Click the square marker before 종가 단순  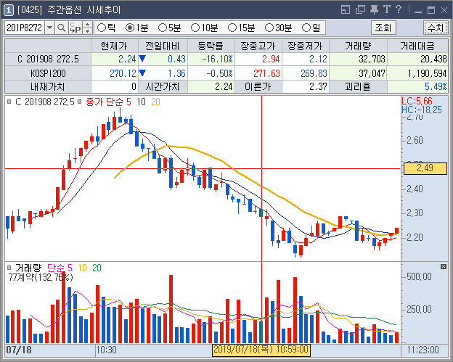point(80,102)
